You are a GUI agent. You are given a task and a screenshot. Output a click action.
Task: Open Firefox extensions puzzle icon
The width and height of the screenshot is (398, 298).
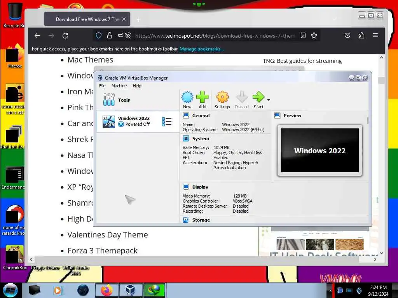tap(361, 35)
